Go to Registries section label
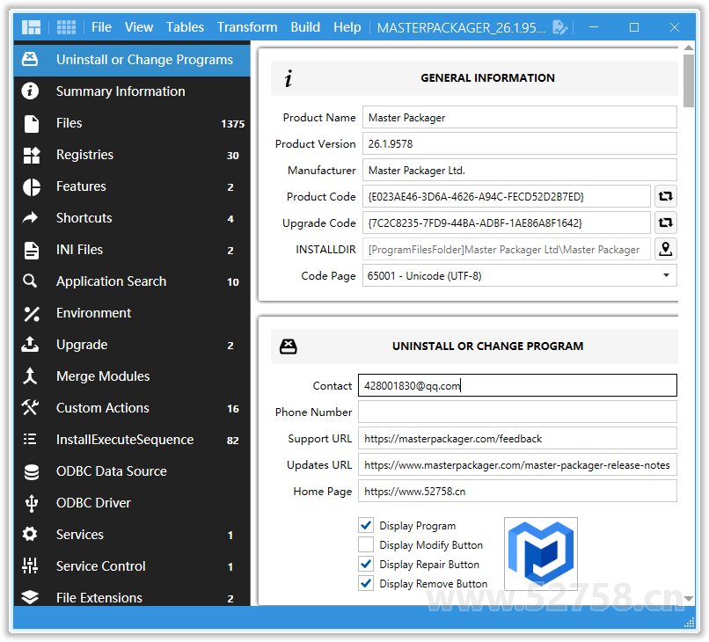Viewport: 709px width, 642px height. coord(84,155)
